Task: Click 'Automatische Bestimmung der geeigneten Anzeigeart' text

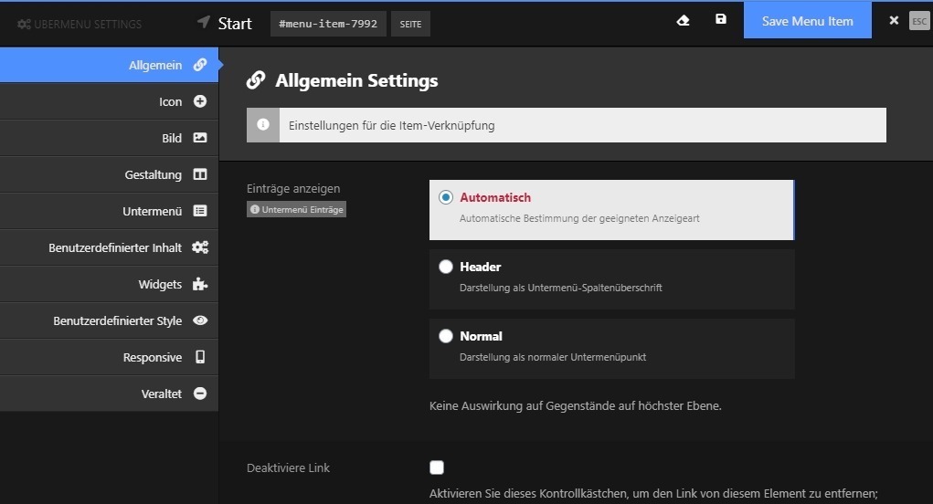Action: pyautogui.click(x=579, y=218)
